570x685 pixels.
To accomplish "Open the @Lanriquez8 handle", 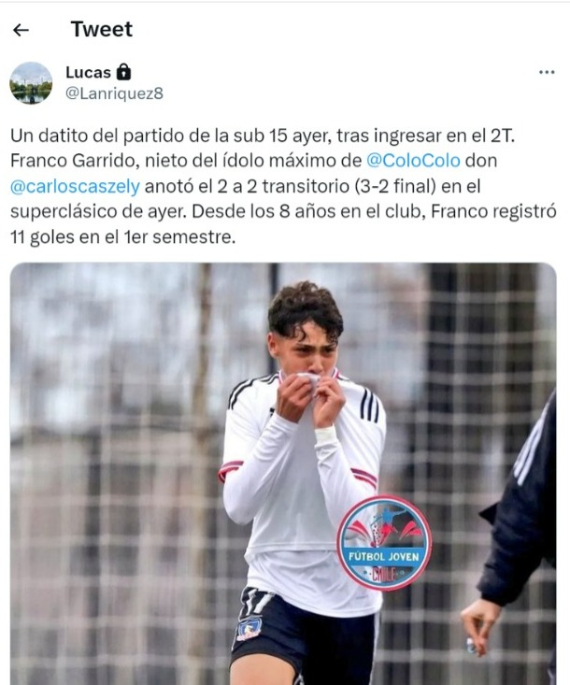I will pyautogui.click(x=114, y=93).
